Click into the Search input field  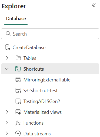pyautogui.click(x=50, y=34)
